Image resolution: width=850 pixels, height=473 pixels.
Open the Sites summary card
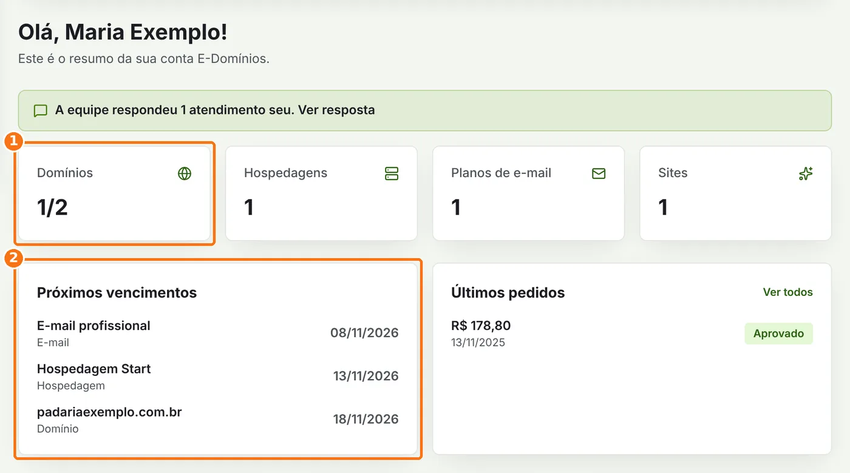coord(736,193)
